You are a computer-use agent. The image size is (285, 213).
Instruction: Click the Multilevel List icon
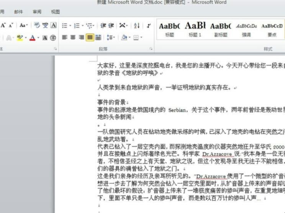tap(89, 26)
